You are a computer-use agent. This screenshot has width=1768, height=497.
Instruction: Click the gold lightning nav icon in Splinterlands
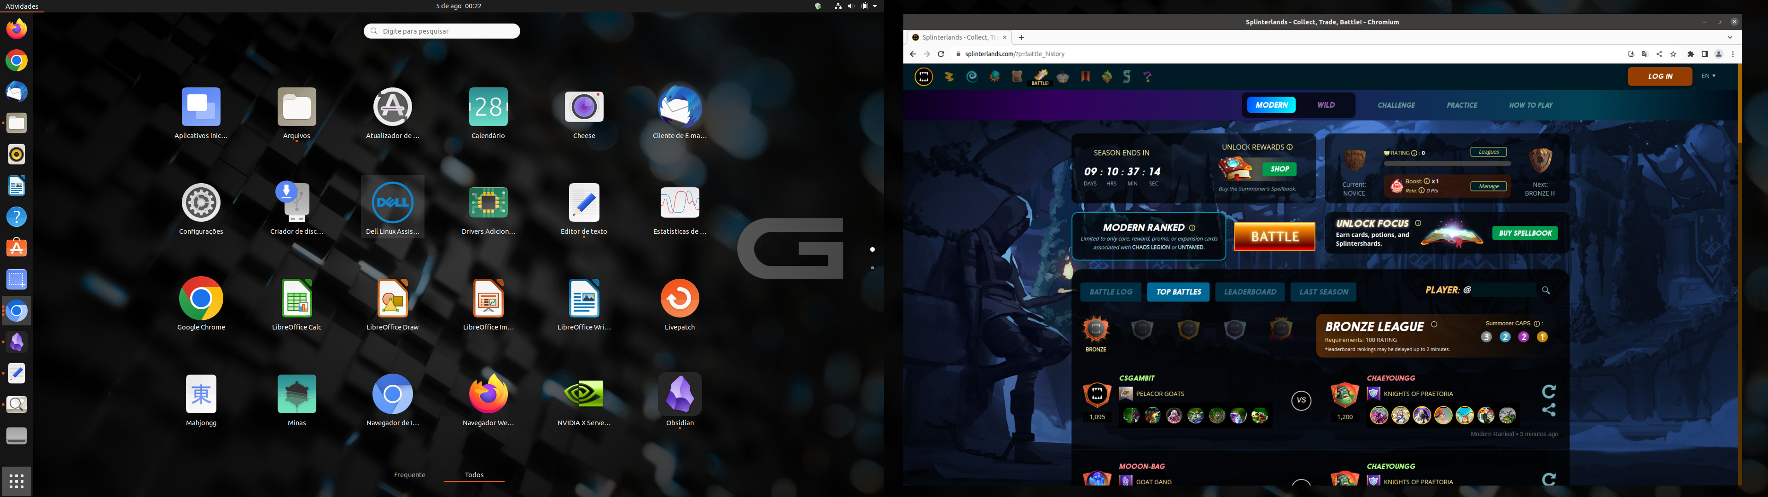[949, 77]
